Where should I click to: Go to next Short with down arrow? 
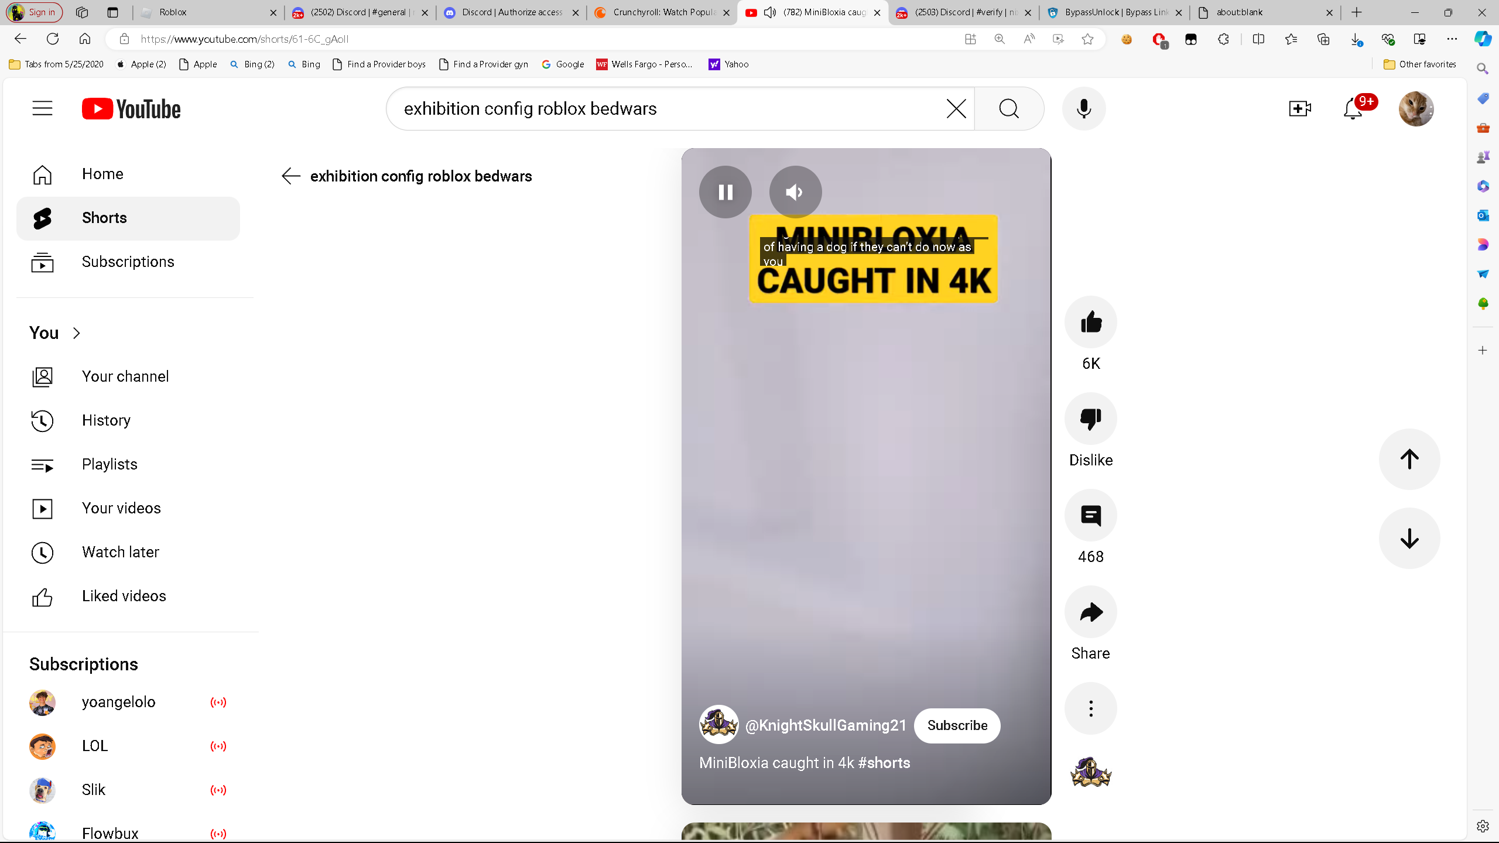pyautogui.click(x=1409, y=538)
